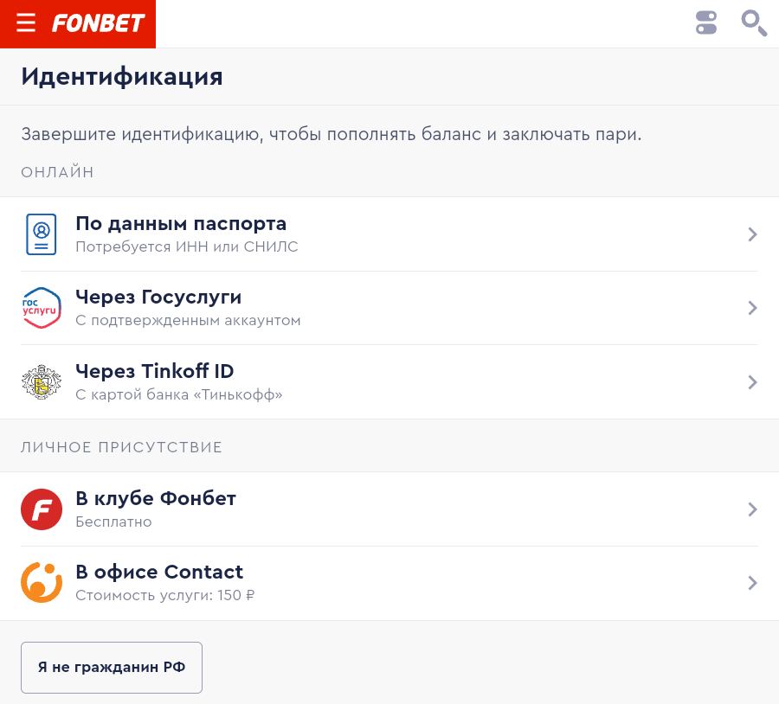Expand the Contact office option chevron
The image size is (779, 704).
tap(752, 583)
